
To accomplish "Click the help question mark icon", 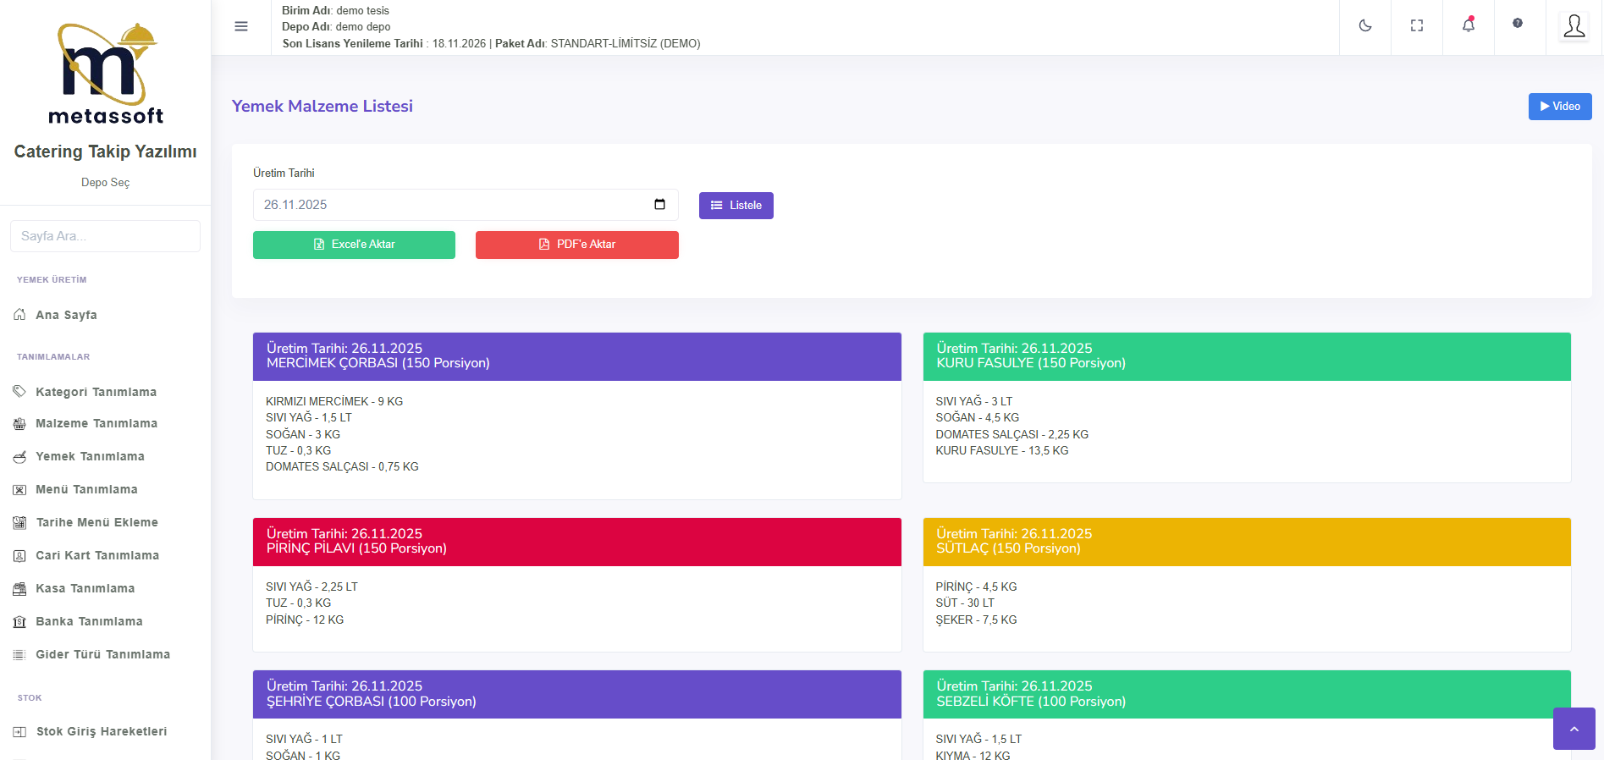I will coord(1518,24).
